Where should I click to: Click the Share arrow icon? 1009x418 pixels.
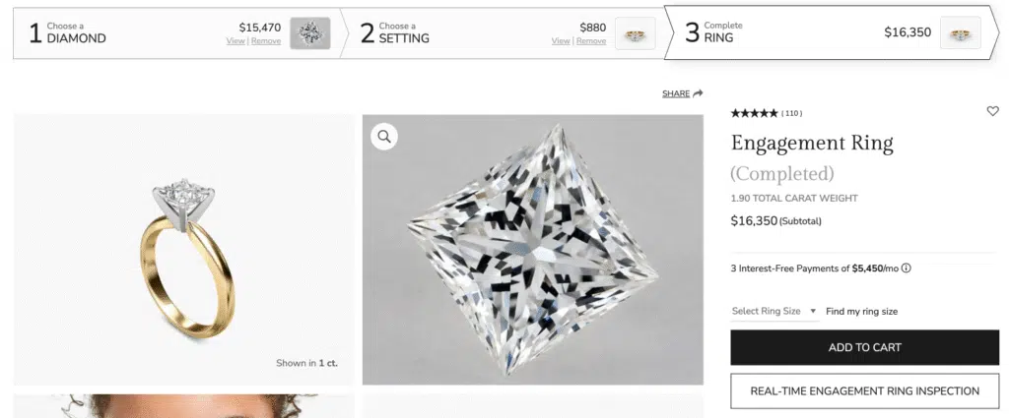(x=698, y=93)
